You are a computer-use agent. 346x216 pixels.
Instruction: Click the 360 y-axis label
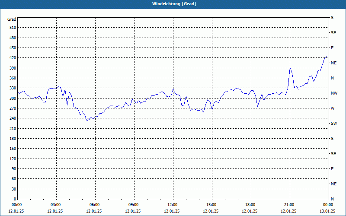pyautogui.click(x=13, y=78)
